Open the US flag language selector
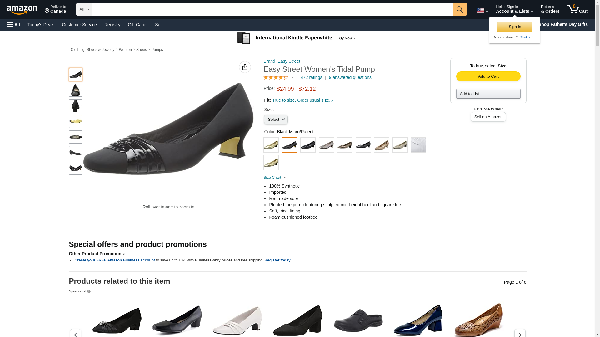The height and width of the screenshot is (337, 600). tap(482, 11)
